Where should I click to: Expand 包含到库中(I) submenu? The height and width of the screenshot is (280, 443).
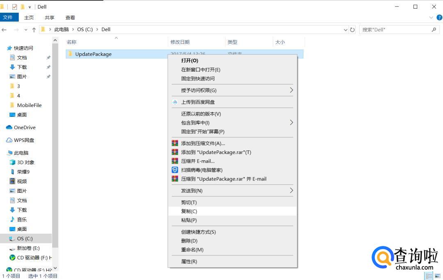pyautogui.click(x=233, y=123)
